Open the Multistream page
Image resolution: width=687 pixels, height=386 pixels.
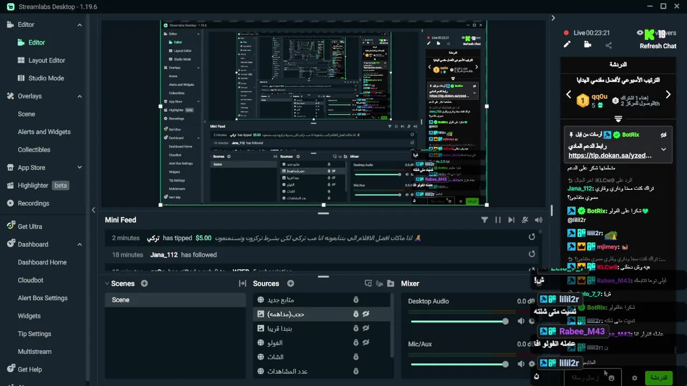(34, 352)
